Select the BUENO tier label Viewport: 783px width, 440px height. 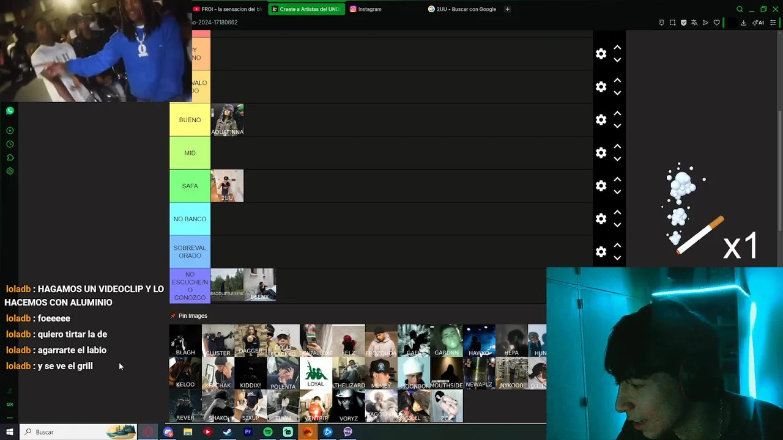coord(190,120)
